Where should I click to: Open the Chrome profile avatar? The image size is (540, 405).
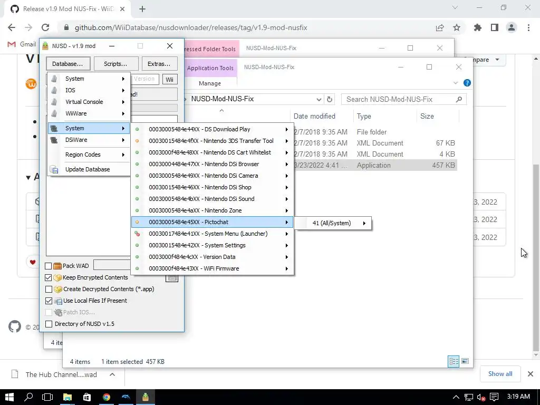[512, 27]
